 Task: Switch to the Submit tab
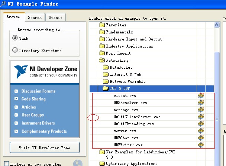coord(55,17)
